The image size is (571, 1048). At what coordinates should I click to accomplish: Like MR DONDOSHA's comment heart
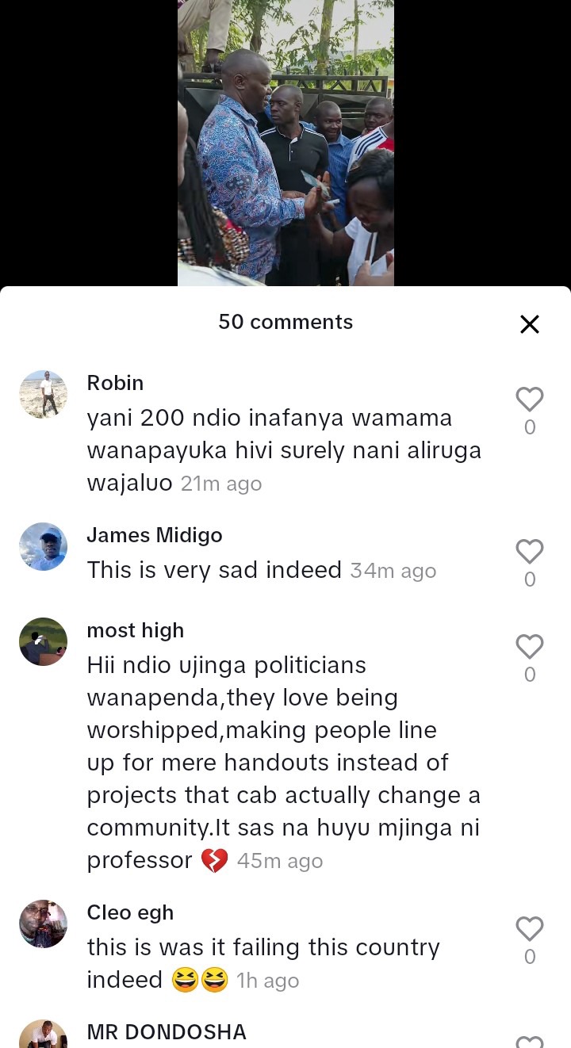[530, 1041]
